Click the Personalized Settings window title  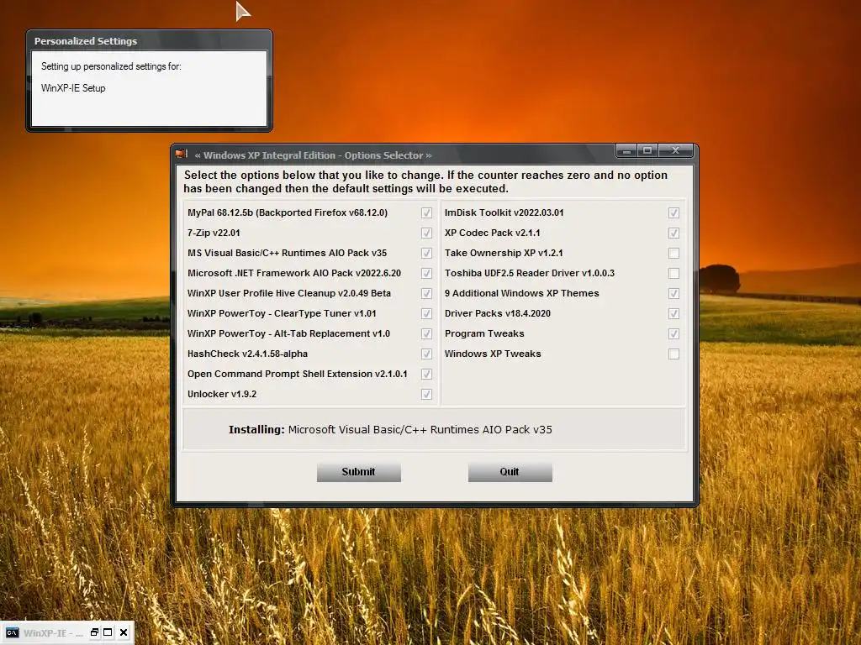pos(86,41)
